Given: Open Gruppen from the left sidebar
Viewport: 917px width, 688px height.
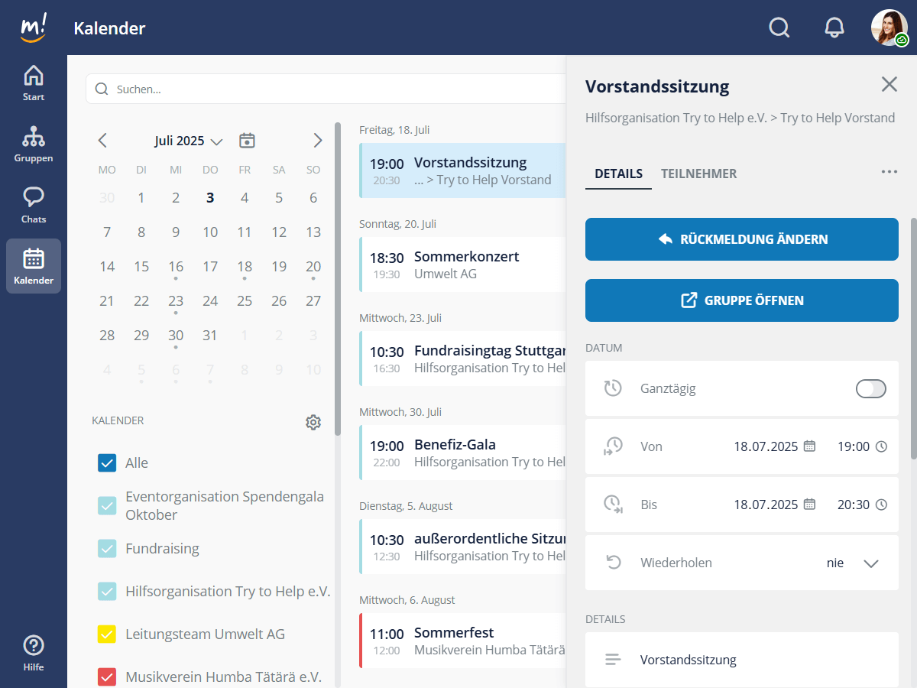Looking at the screenshot, I should (x=33, y=143).
